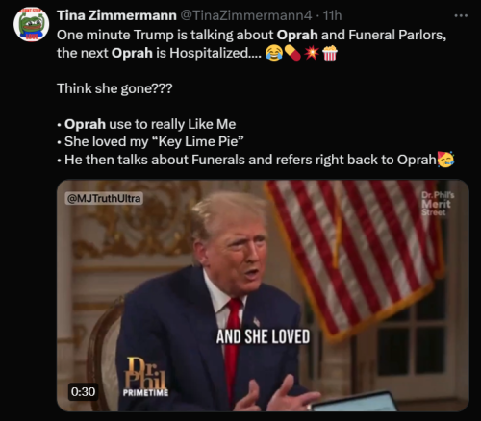Open the 11h timestamp link
481x421 pixels.
click(332, 15)
